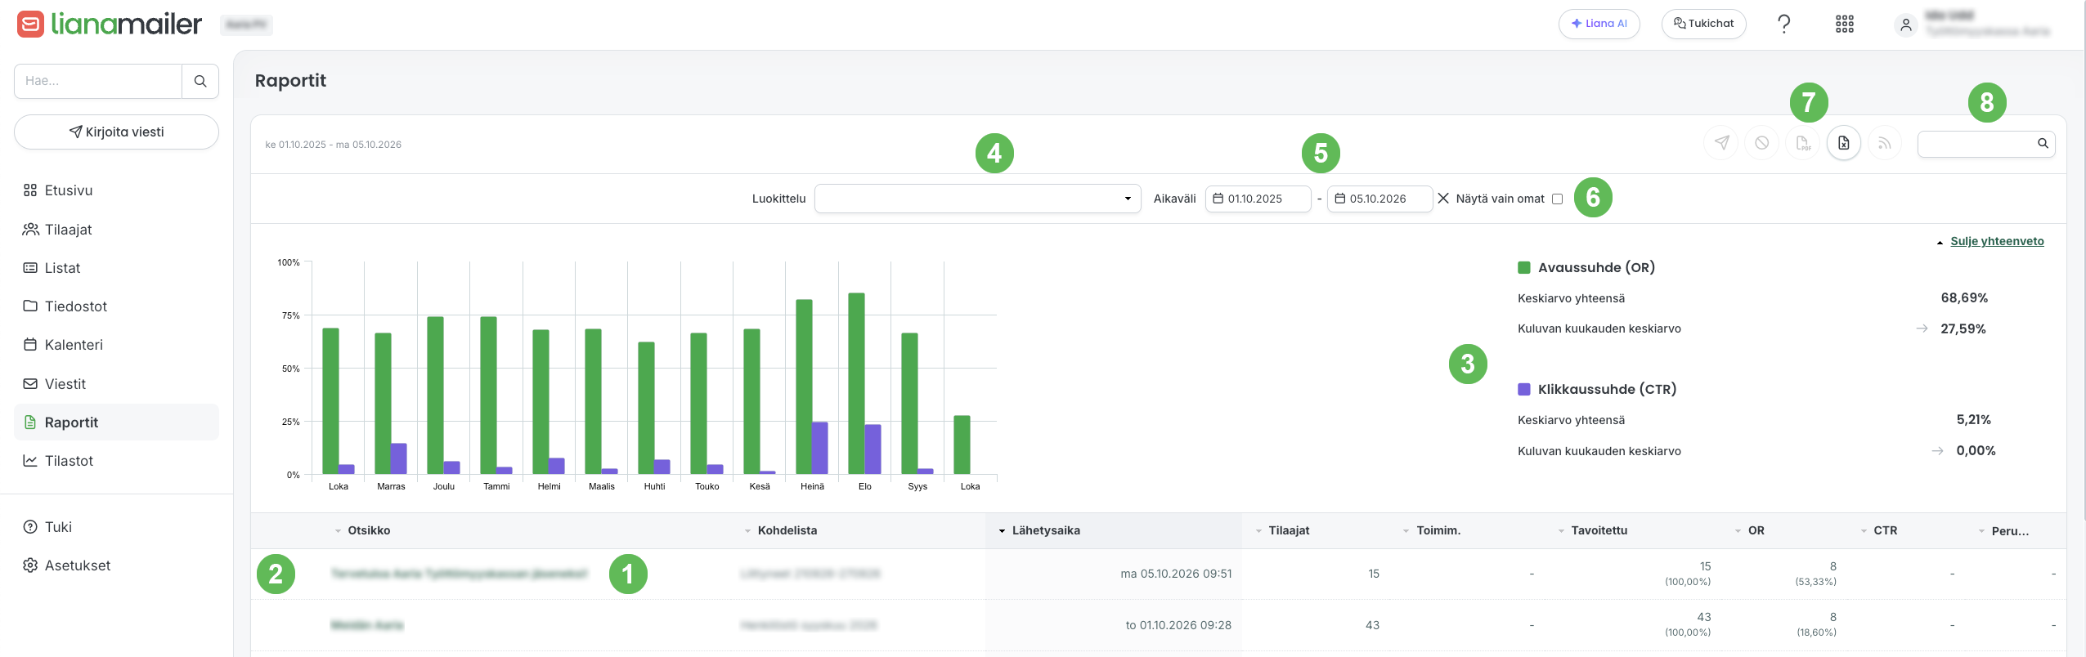Collapse summary via Sulje yhteenveto link

1996,241
